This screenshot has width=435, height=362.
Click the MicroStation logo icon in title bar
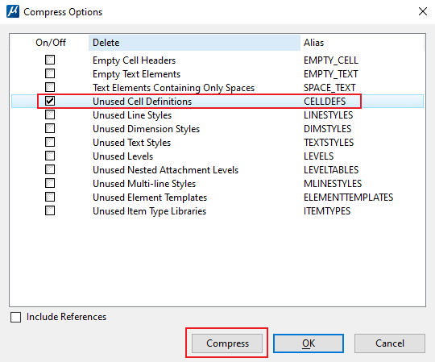point(13,11)
